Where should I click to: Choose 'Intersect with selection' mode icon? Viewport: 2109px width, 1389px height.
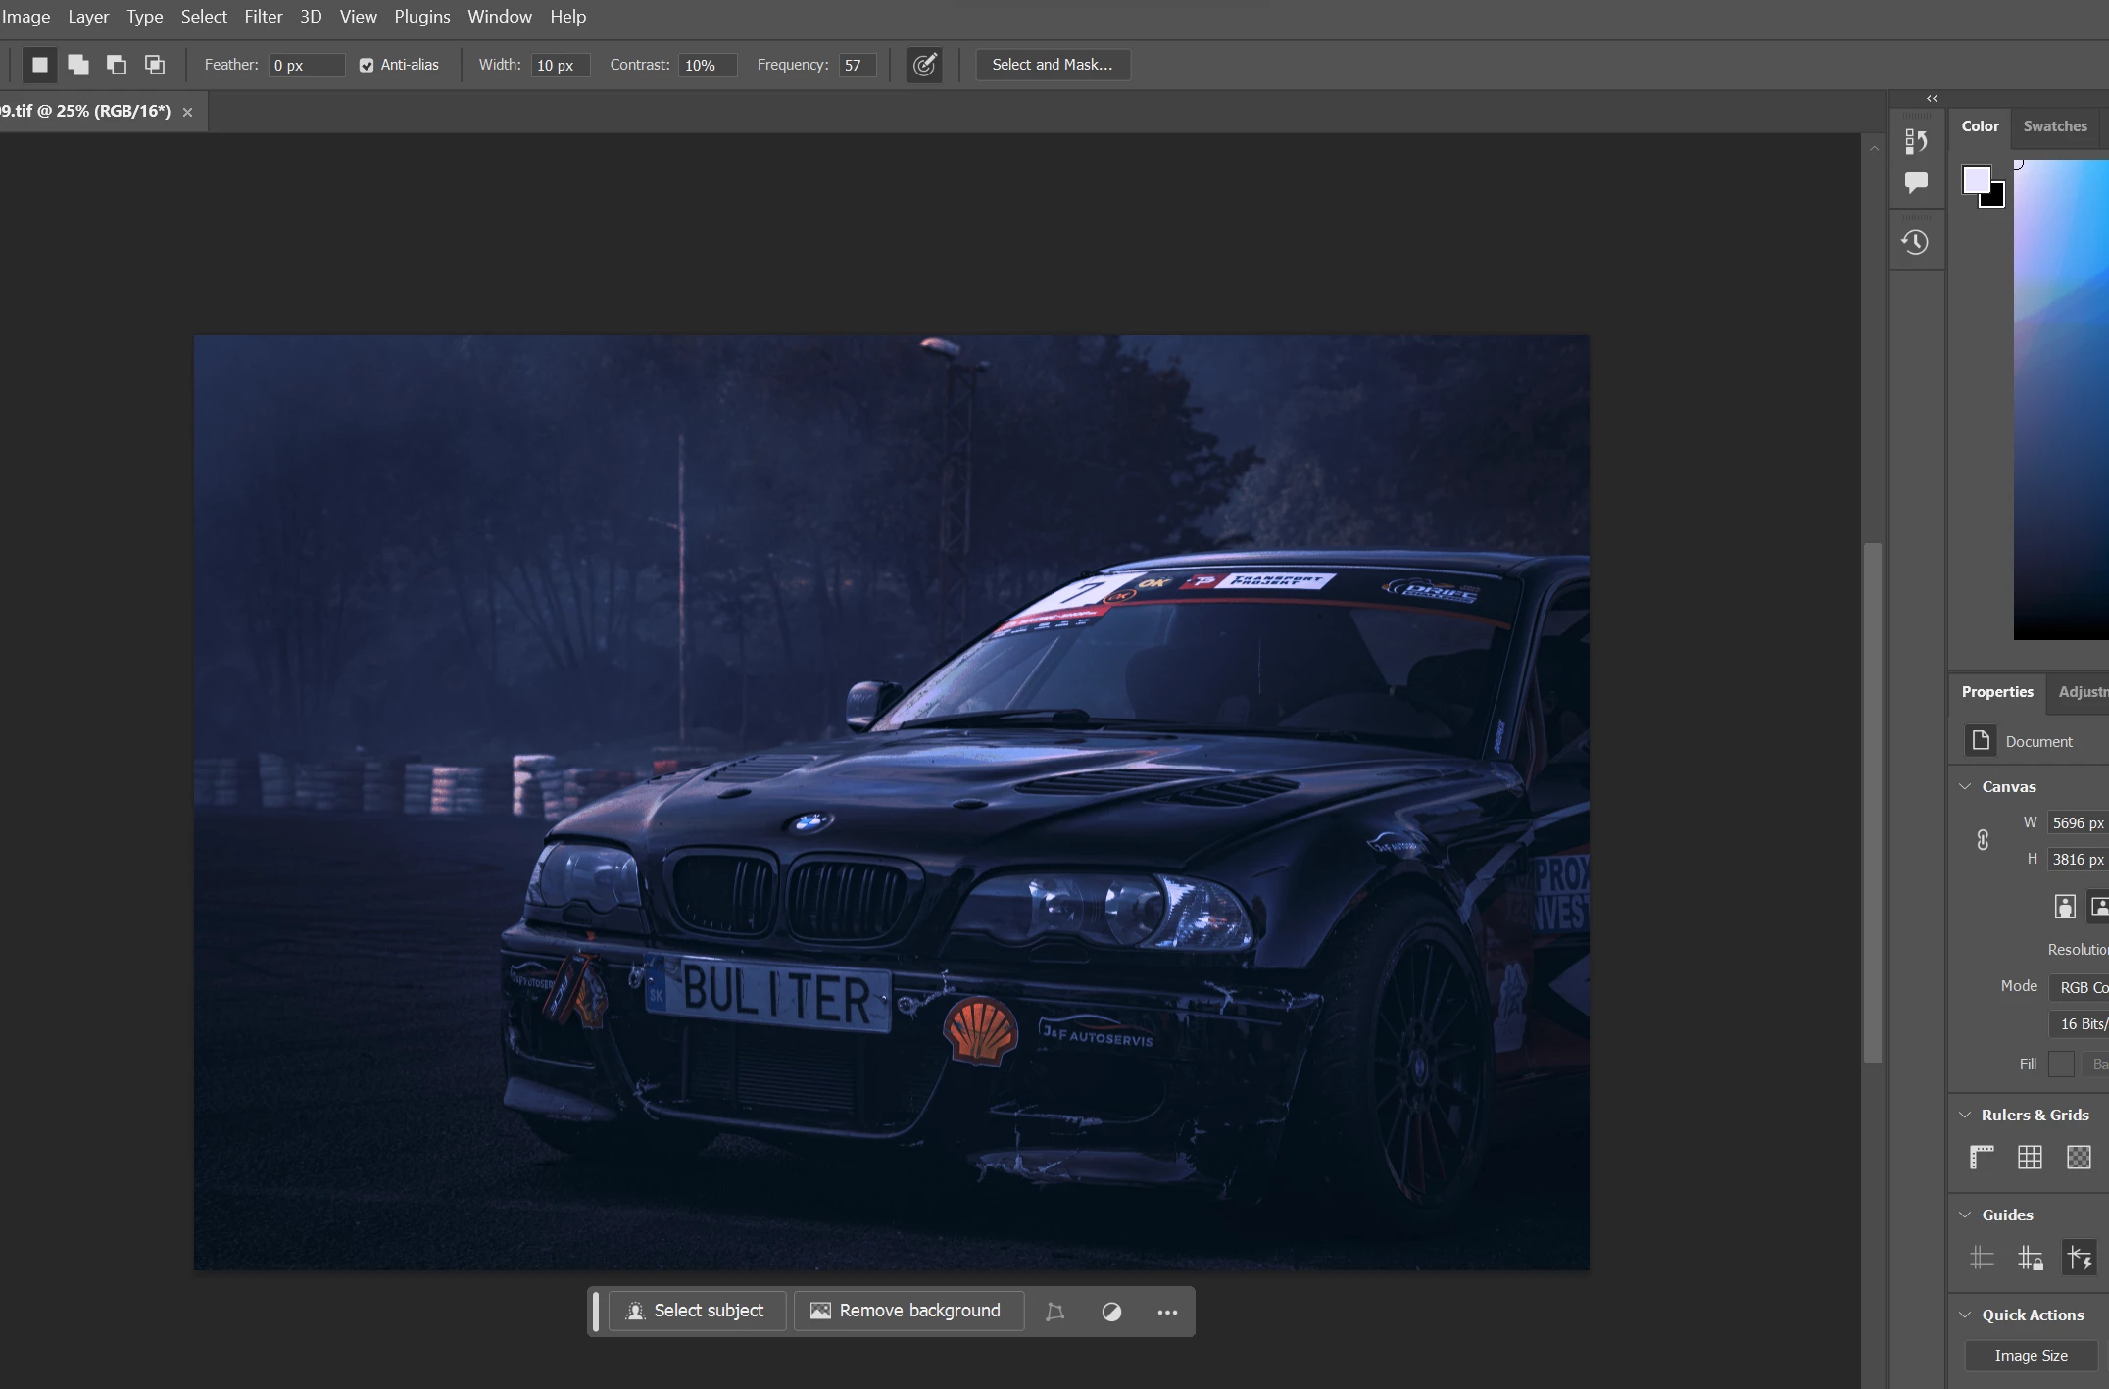click(155, 65)
